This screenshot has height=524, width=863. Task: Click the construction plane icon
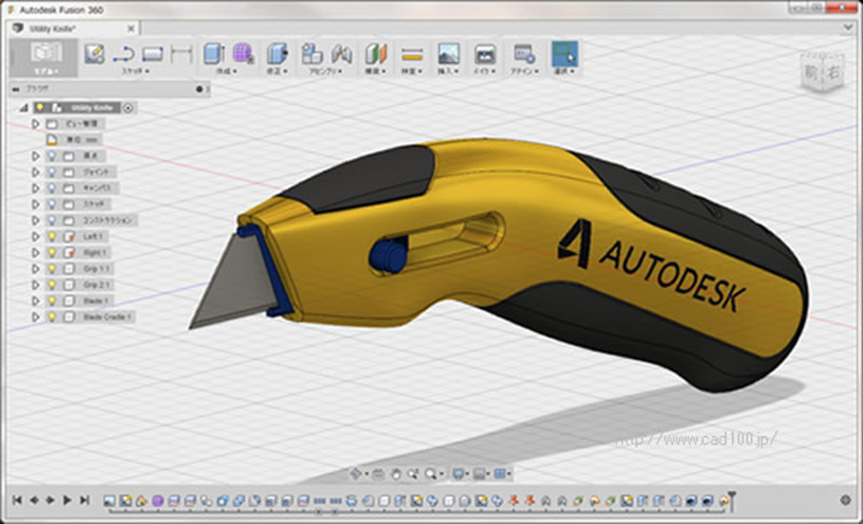coord(376,54)
